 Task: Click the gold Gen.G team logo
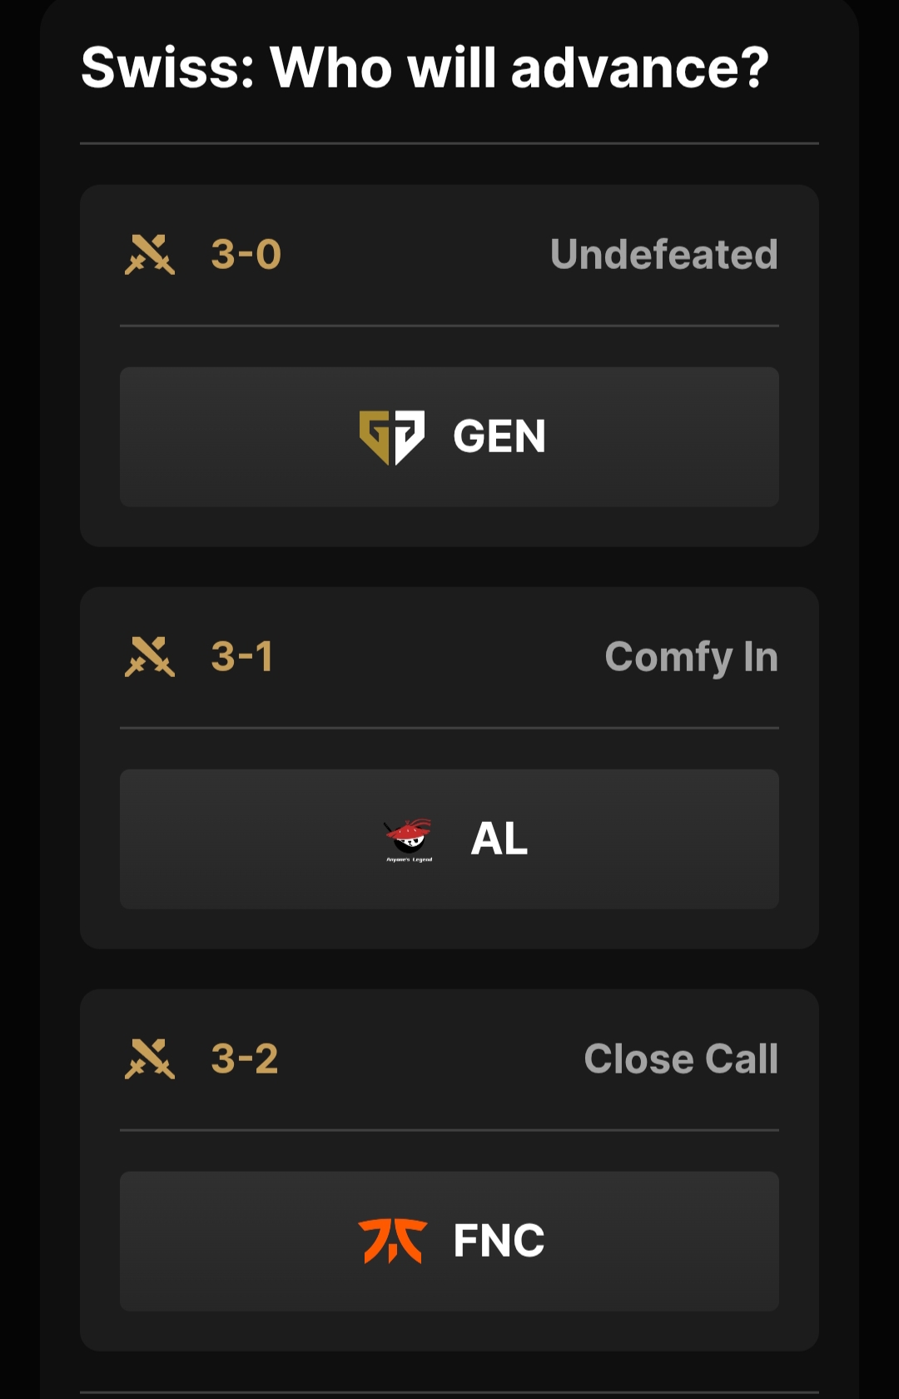(x=392, y=436)
